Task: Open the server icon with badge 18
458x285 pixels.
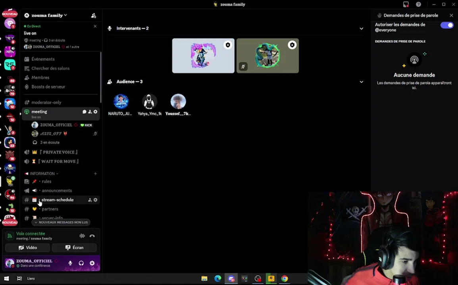Action: tap(10, 156)
